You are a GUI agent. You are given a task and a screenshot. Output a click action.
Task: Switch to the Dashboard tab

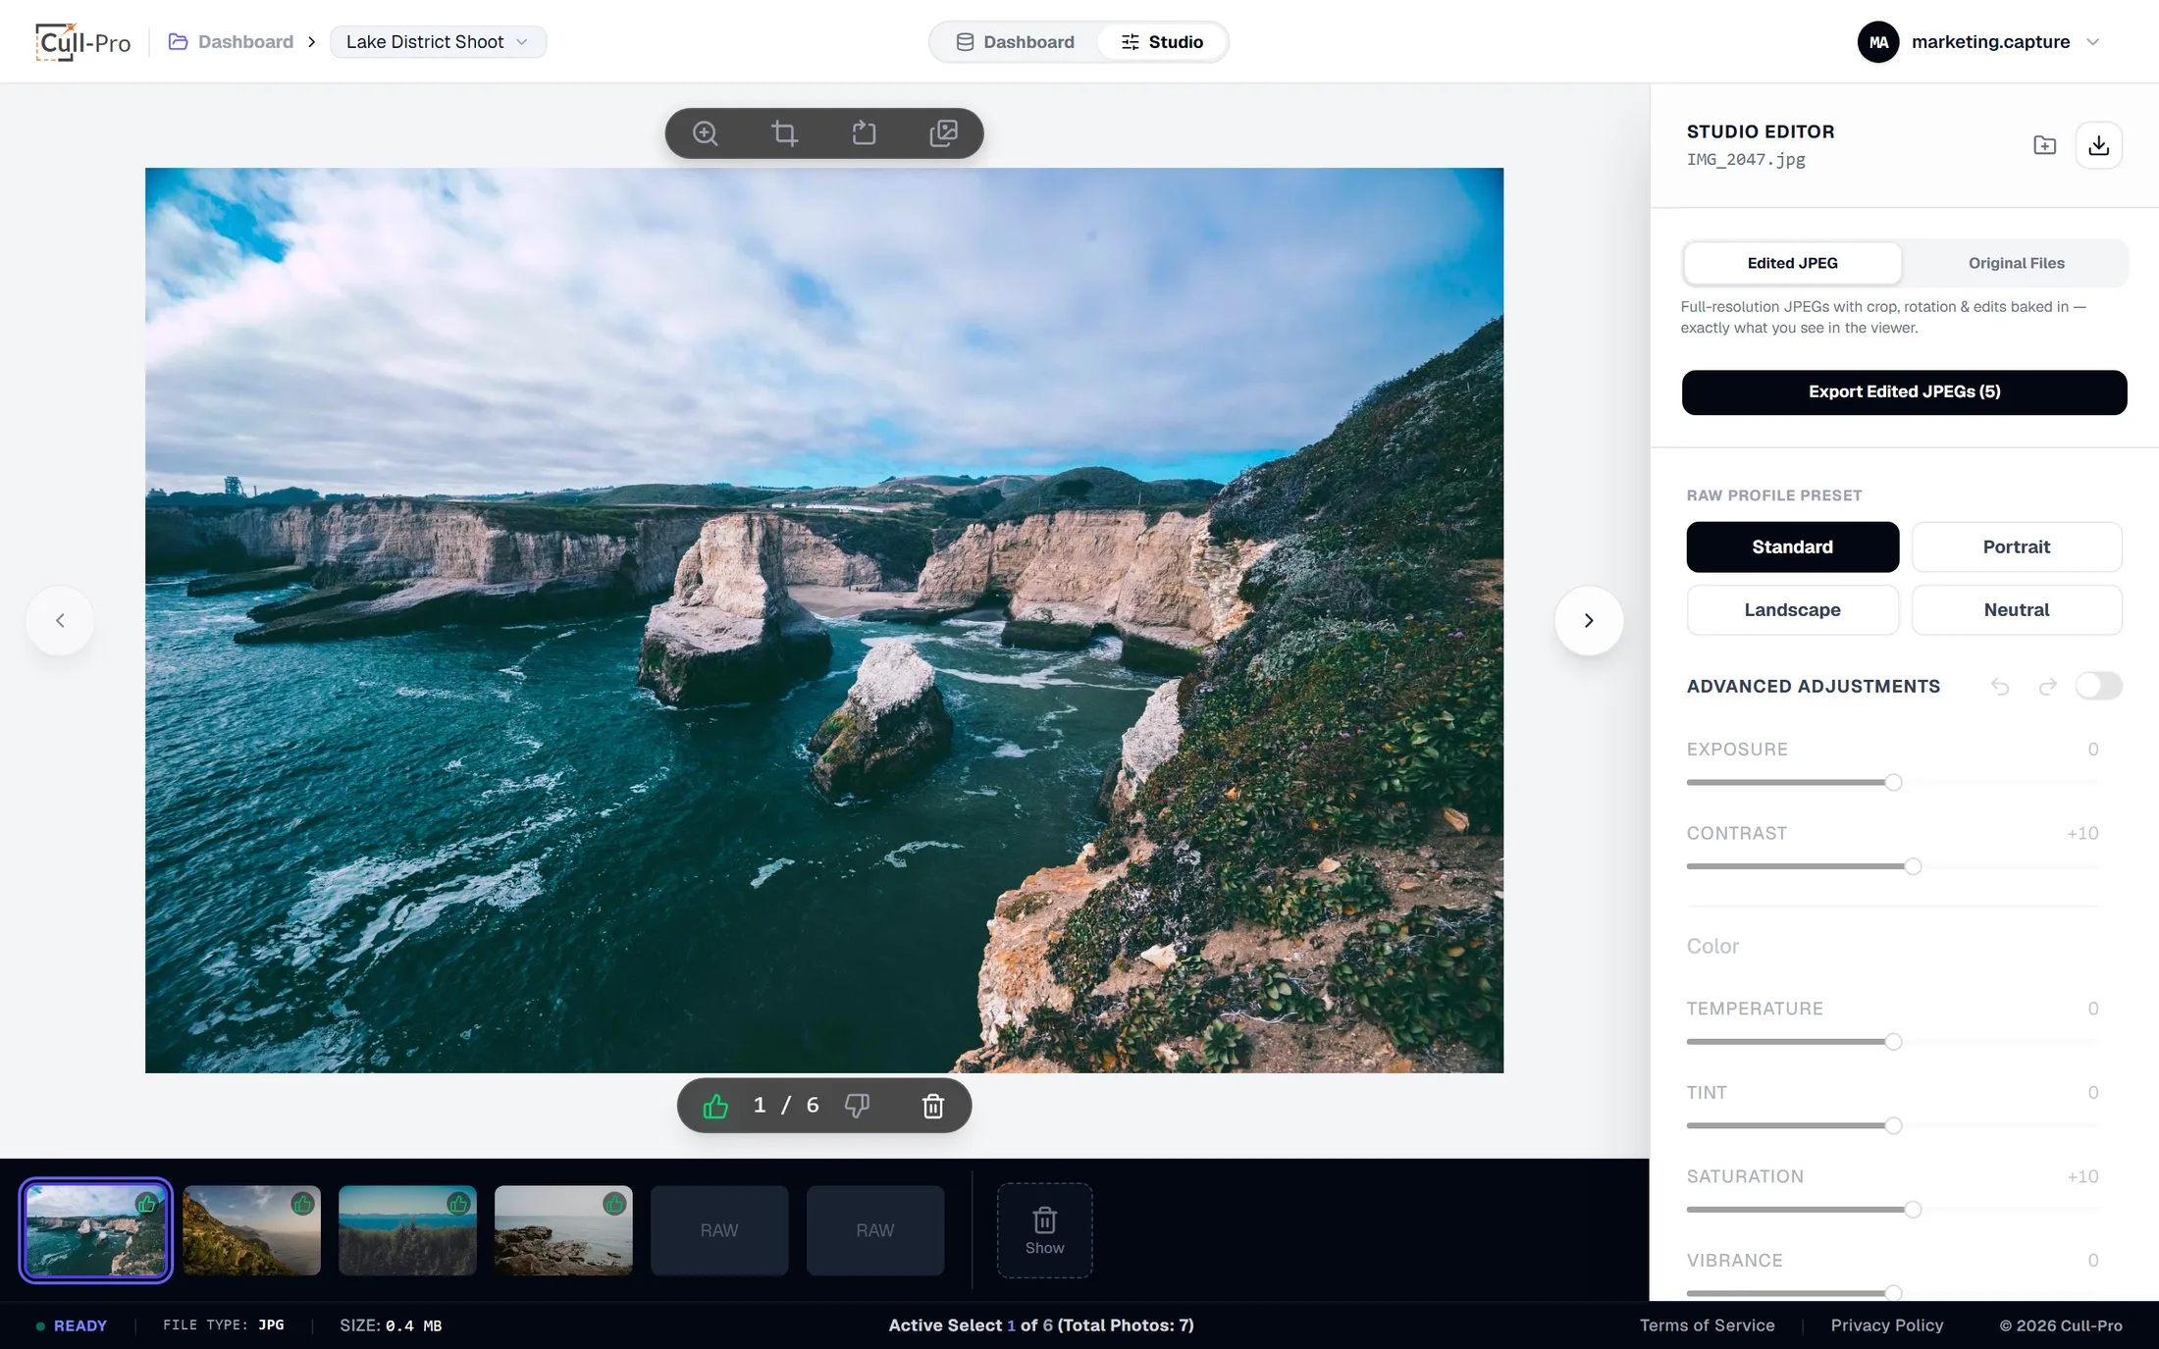[1015, 42]
